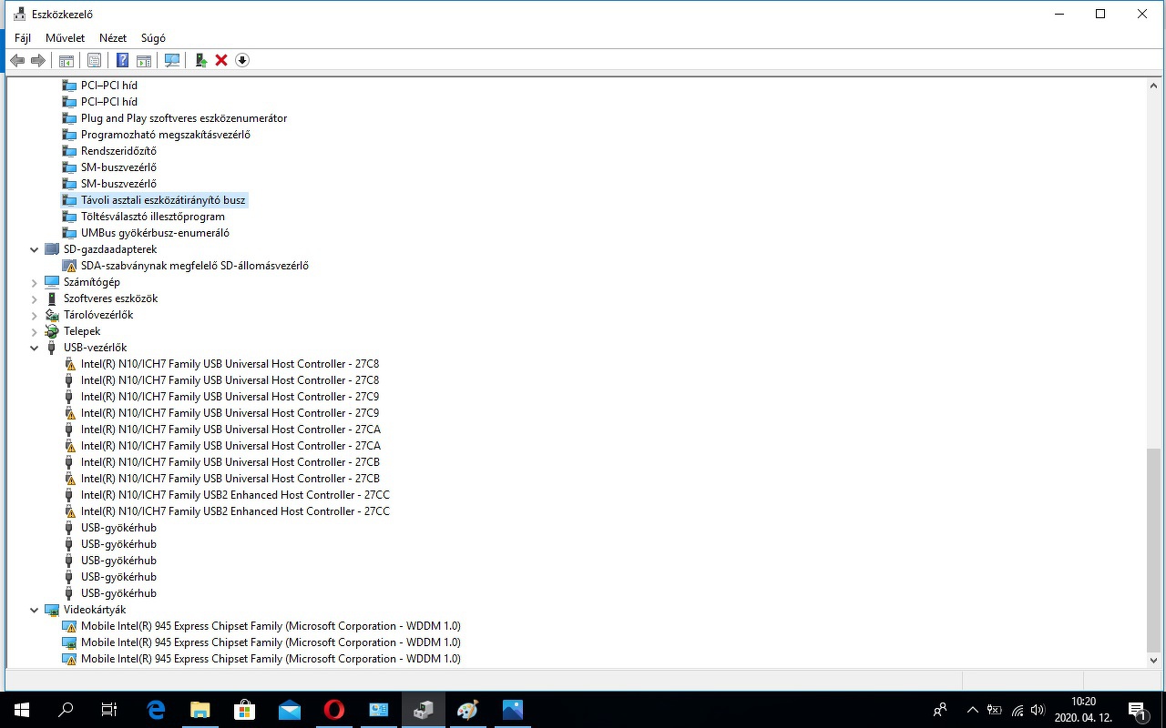1166x728 pixels.
Task: Select Plug and Play szoftveres eszközenumerátor
Action: tap(184, 118)
